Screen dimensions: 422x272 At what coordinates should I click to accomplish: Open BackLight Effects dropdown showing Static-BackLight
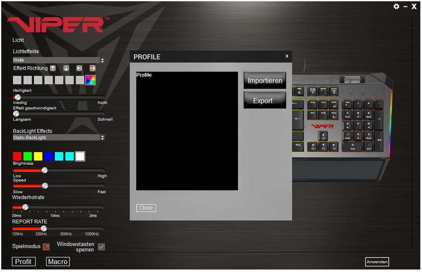58,137
